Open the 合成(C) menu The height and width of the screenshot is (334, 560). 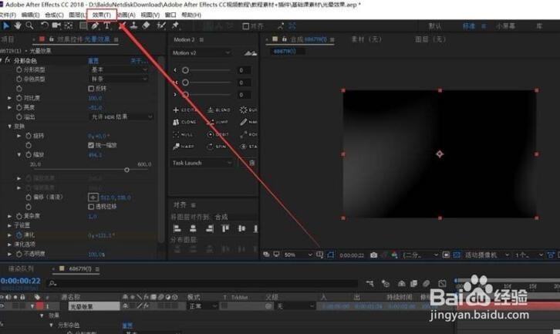pyautogui.click(x=54, y=15)
